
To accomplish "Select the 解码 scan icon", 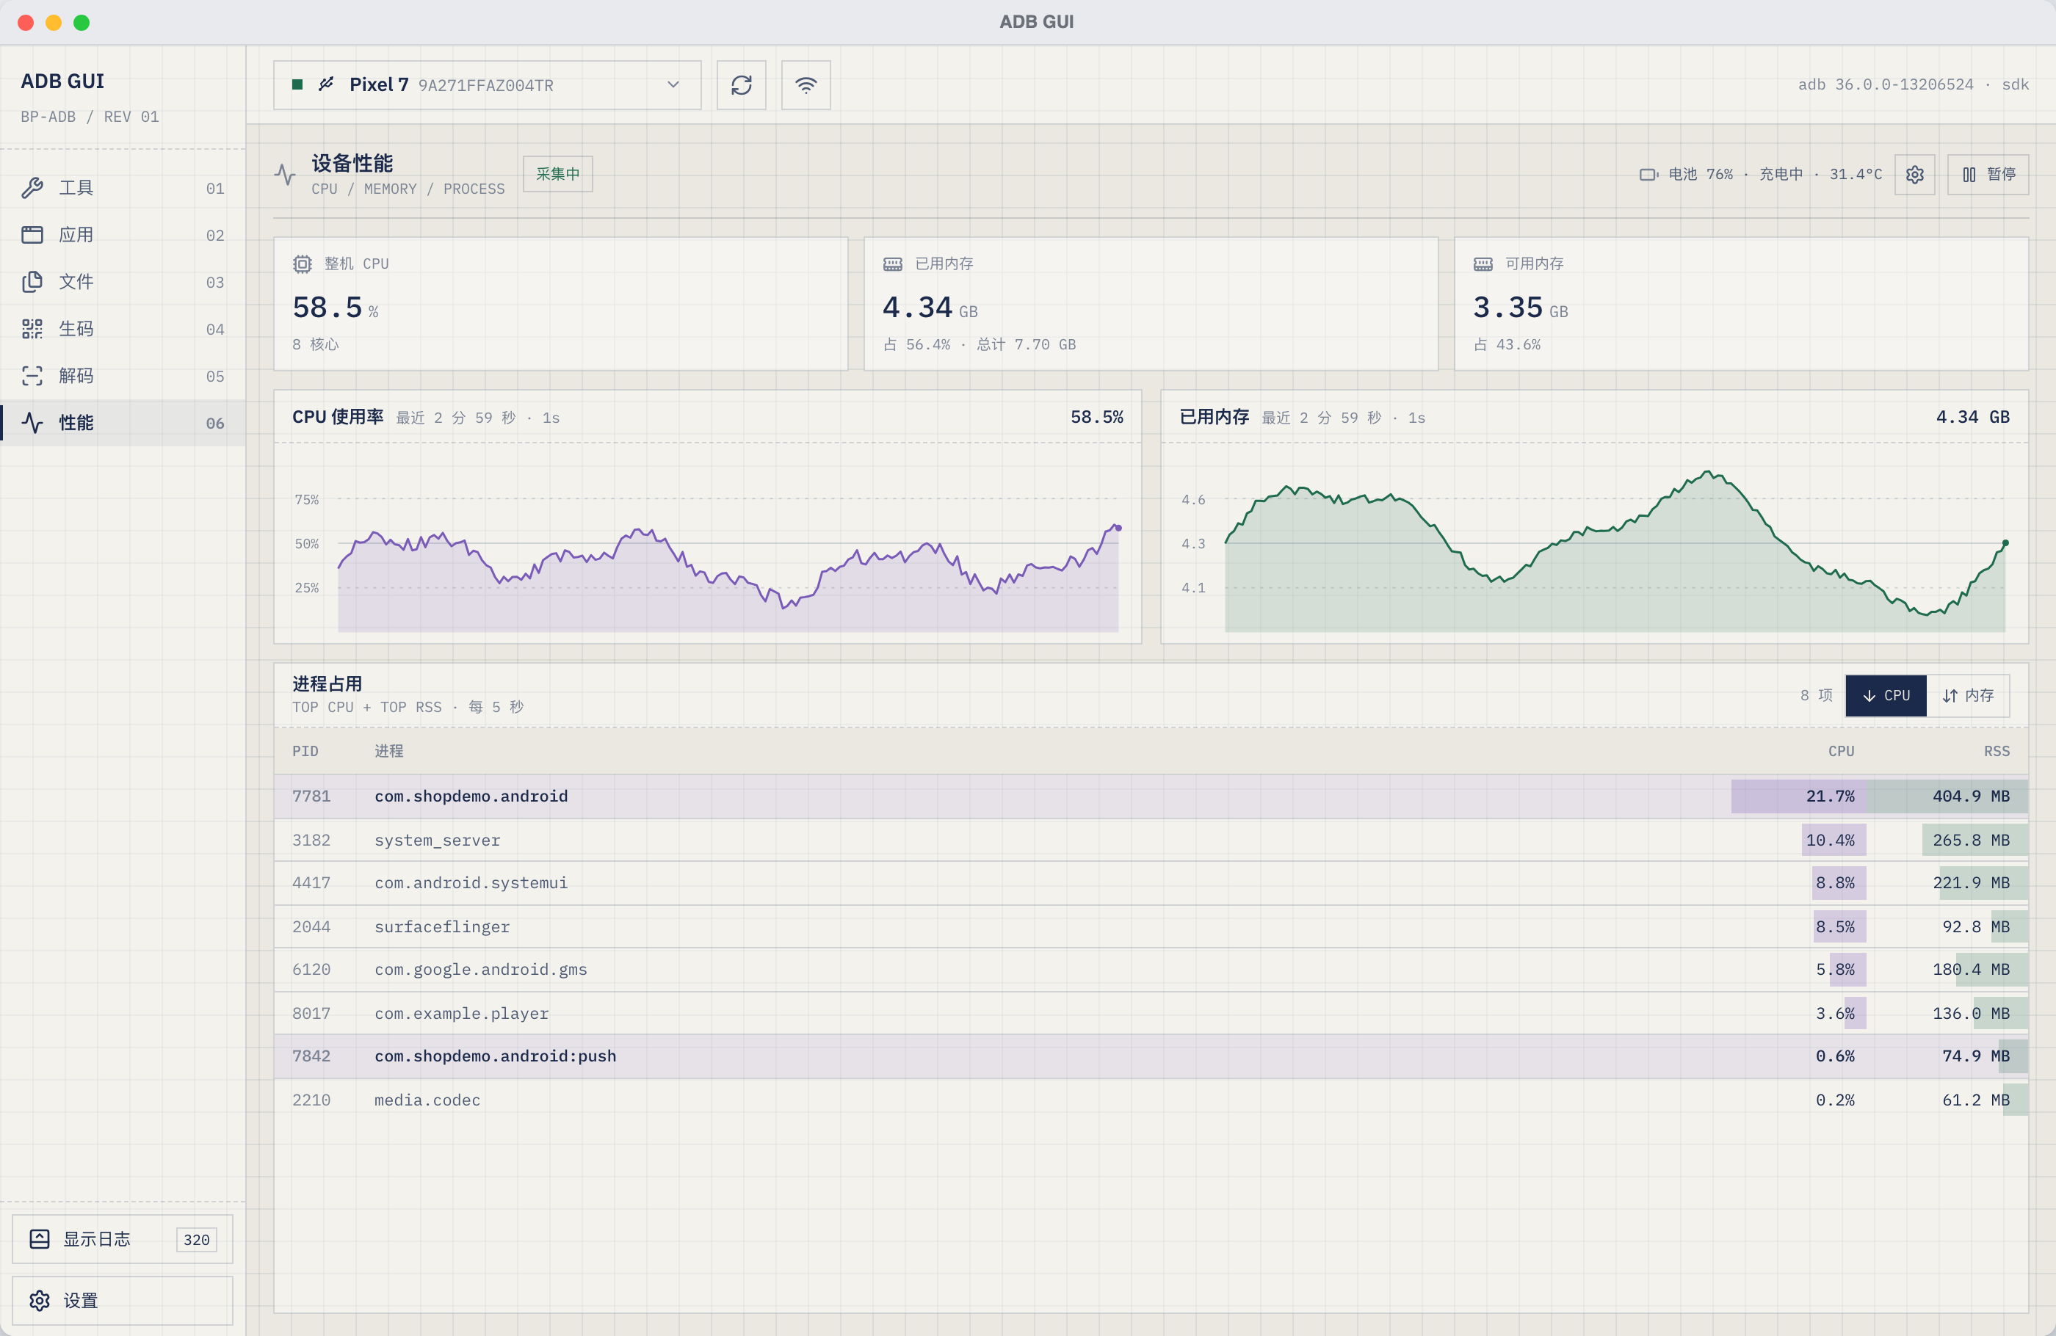I will (x=32, y=376).
